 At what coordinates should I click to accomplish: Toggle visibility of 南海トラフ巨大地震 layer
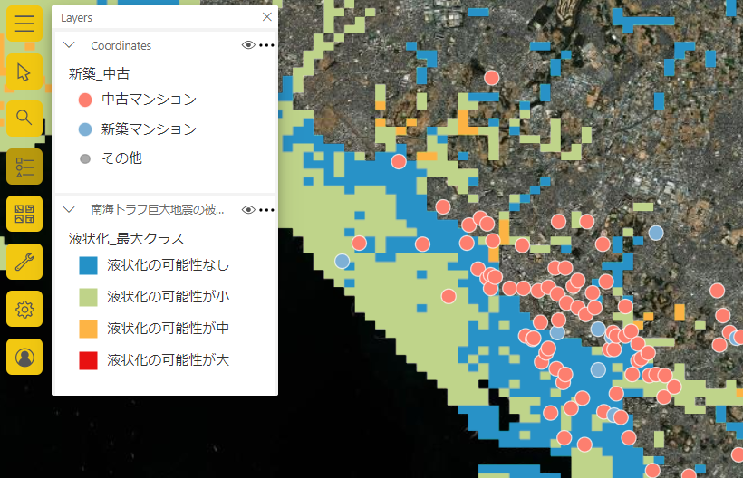click(248, 210)
